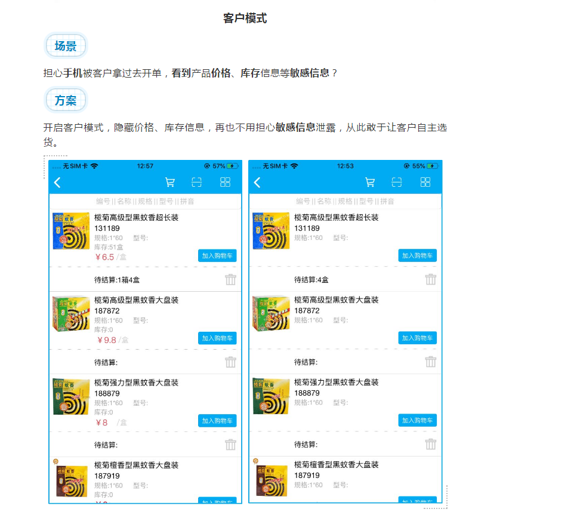Image resolution: width=583 pixels, height=512 pixels.
Task: Click Wi-Fi status icon in left phone
Action: (x=94, y=166)
